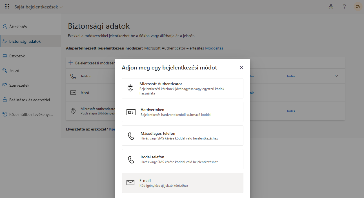Click the Jelszó key icon in sidebar
364x198 pixels.
tap(5, 71)
